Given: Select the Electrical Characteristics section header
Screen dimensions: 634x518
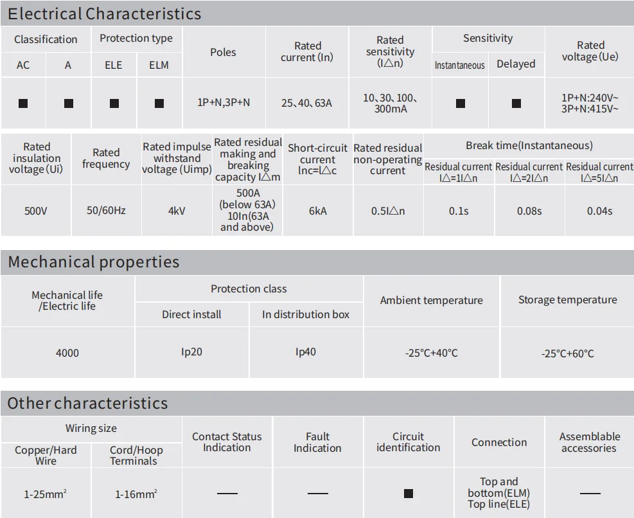Looking at the screenshot, I should pyautogui.click(x=317, y=13).
